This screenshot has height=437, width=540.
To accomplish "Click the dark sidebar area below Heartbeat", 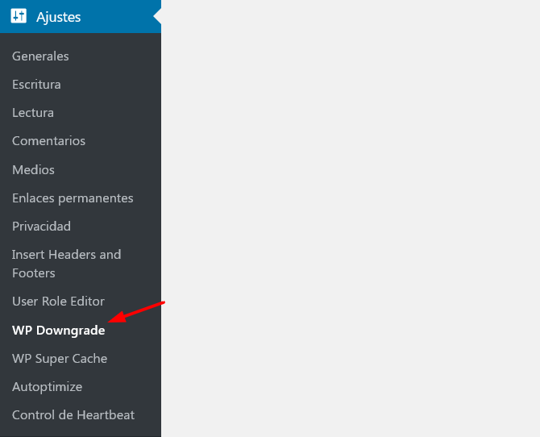I will pyautogui.click(x=81, y=431).
